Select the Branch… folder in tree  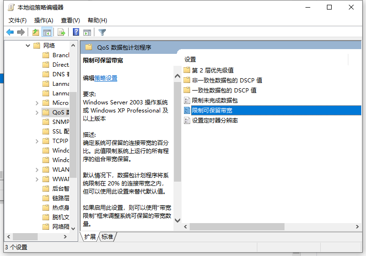click(x=56, y=55)
